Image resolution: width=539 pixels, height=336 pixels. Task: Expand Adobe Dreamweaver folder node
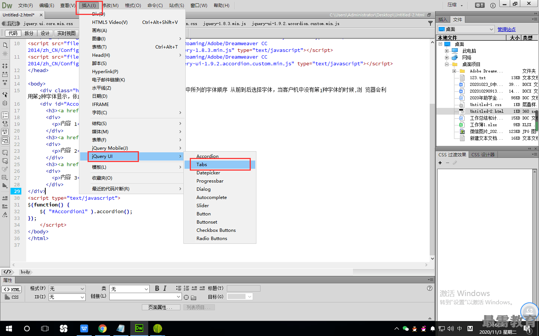[454, 71]
